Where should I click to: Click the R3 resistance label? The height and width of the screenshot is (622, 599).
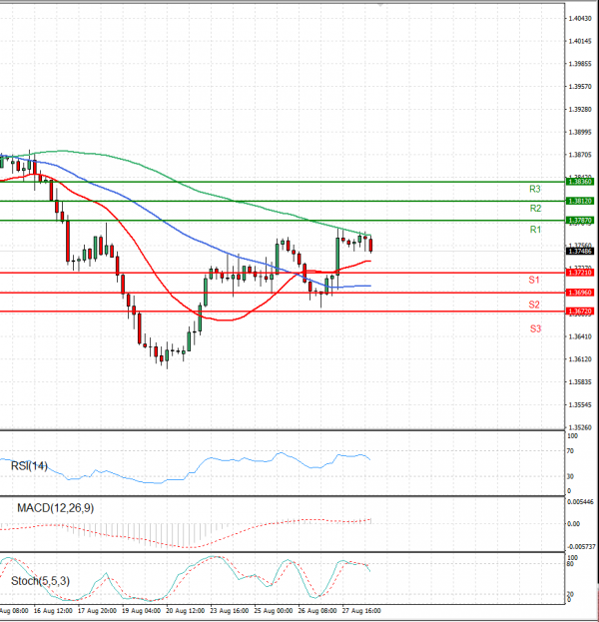(535, 189)
